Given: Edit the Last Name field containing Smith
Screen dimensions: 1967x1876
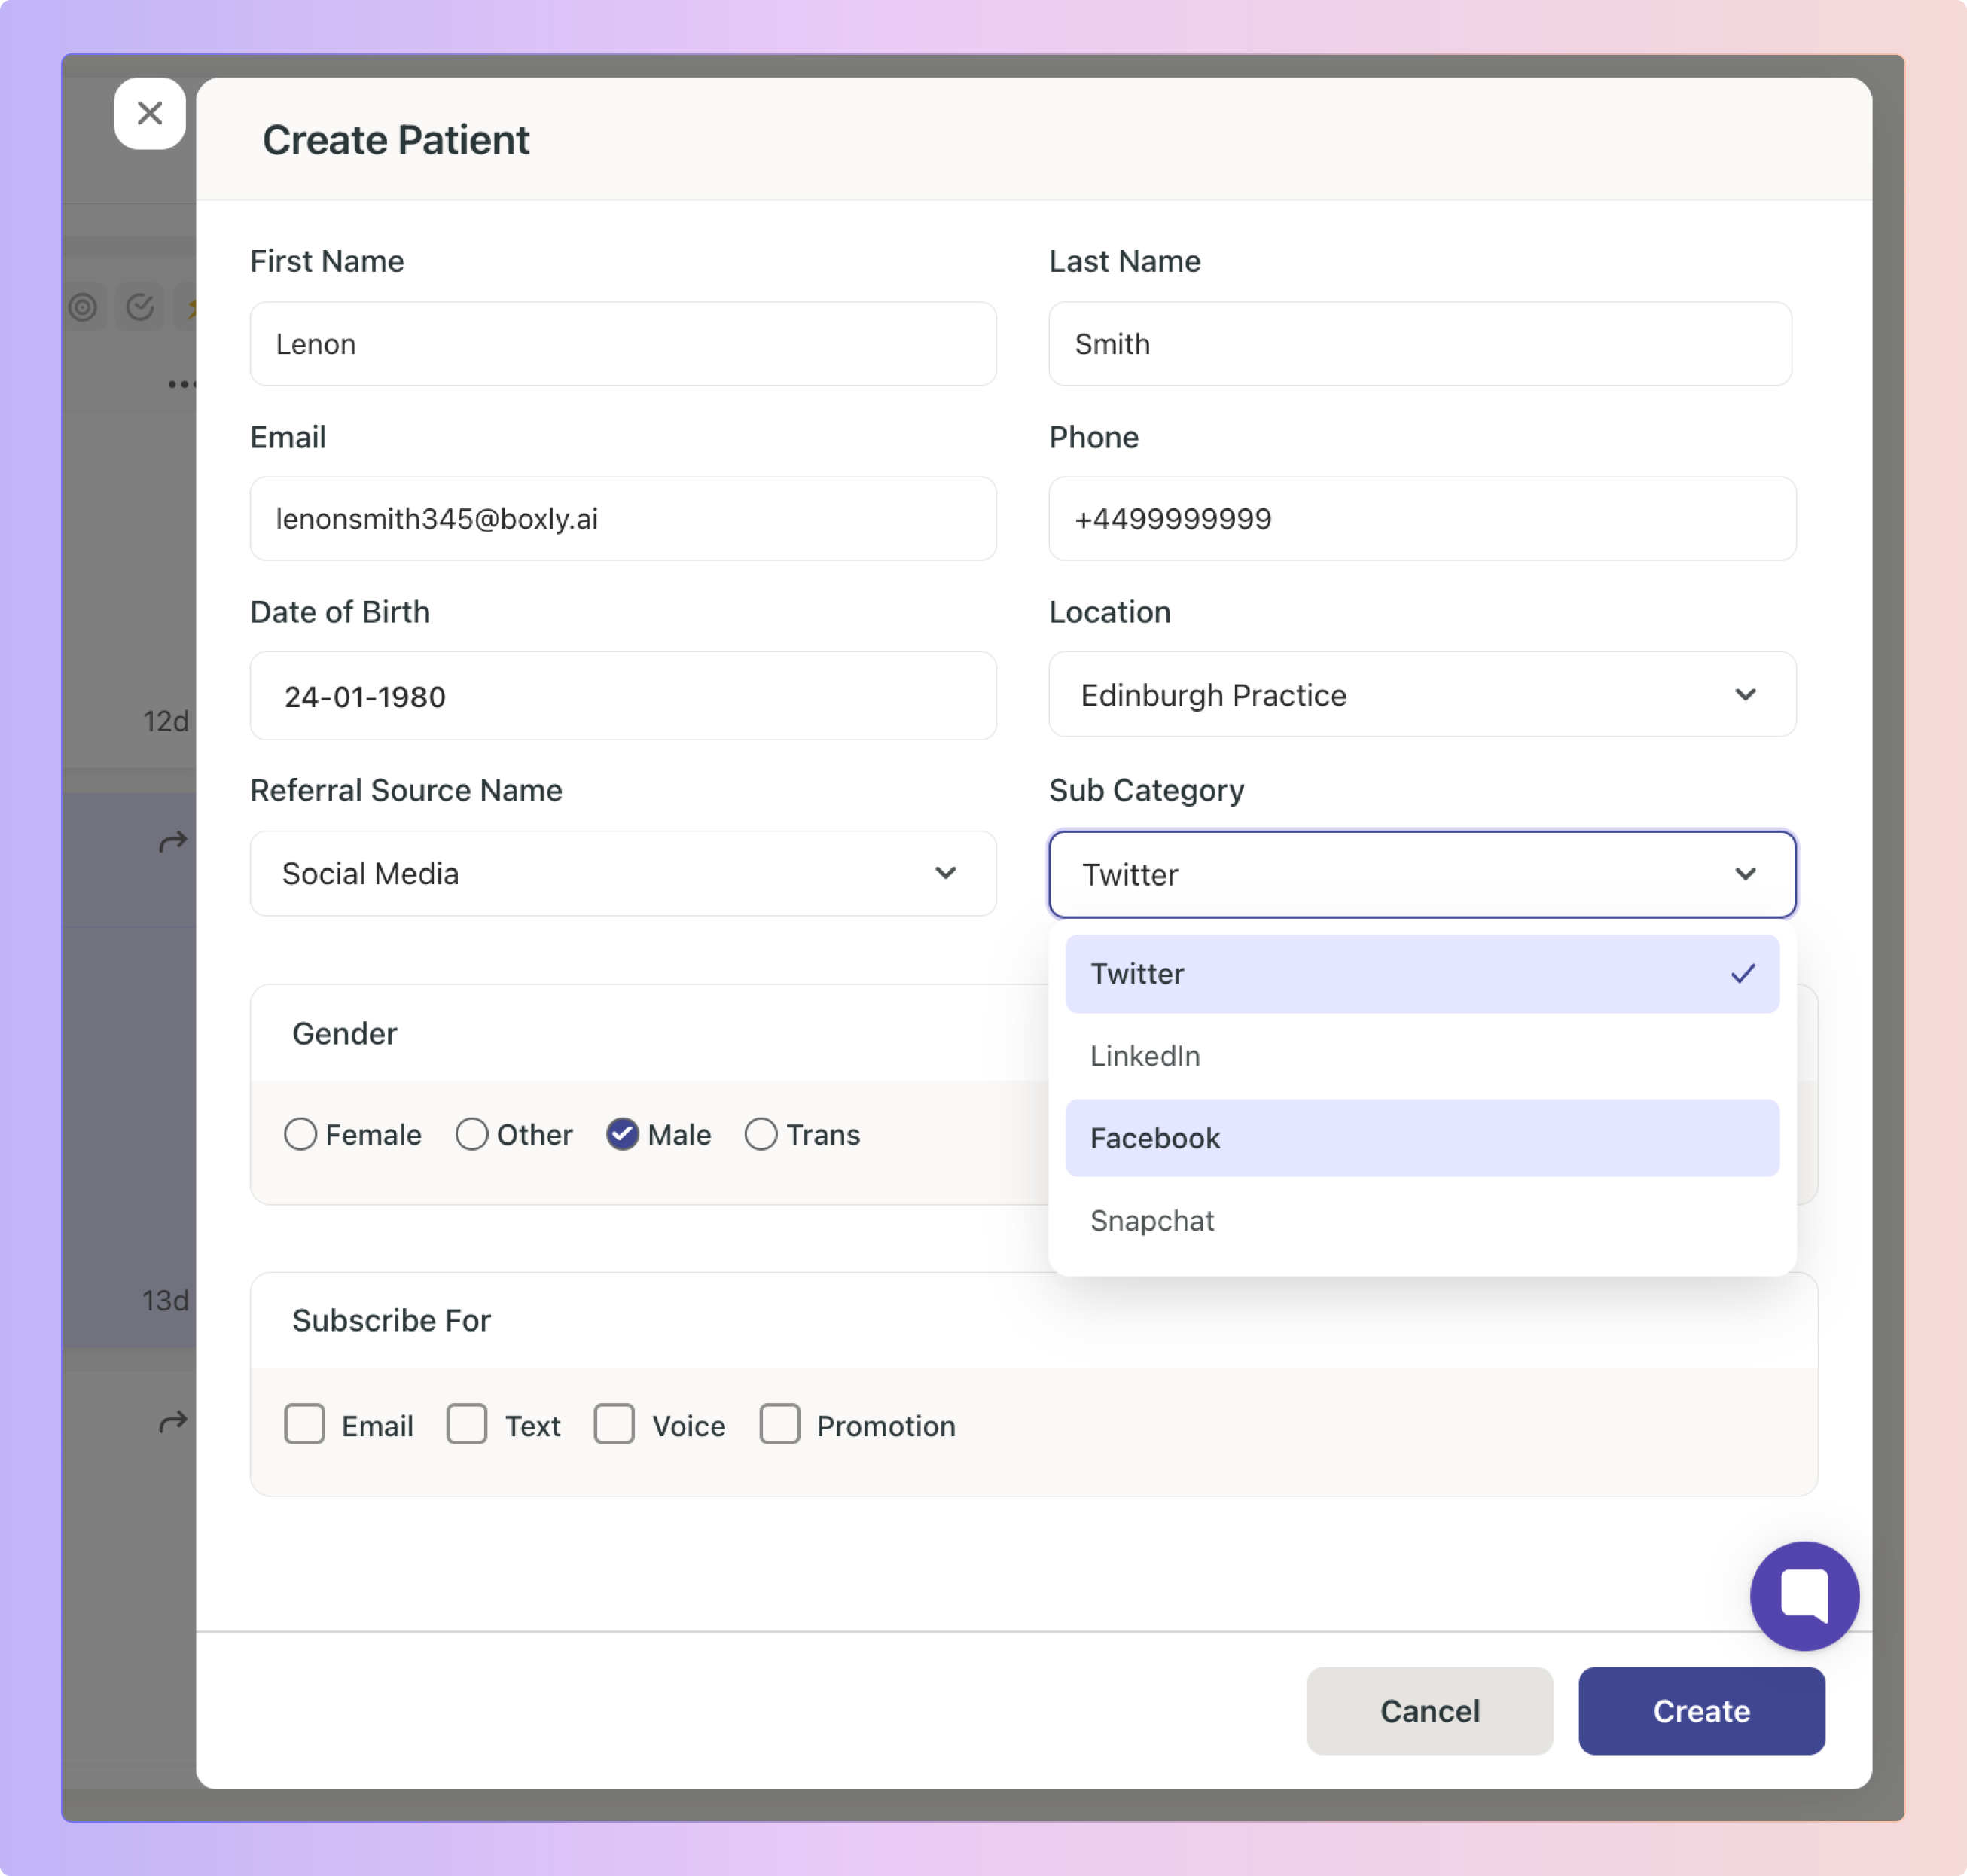Looking at the screenshot, I should coord(1419,344).
